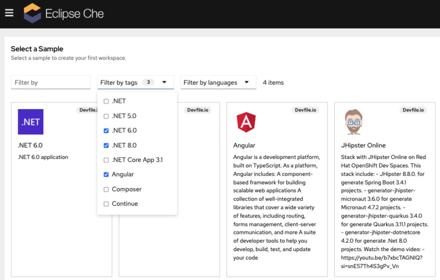Check the Composer tag checkbox
The width and height of the screenshot is (440, 280).
[106, 189]
